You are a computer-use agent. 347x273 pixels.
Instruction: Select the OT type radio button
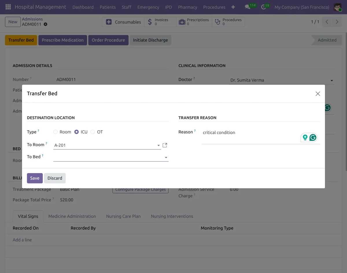coord(93,132)
